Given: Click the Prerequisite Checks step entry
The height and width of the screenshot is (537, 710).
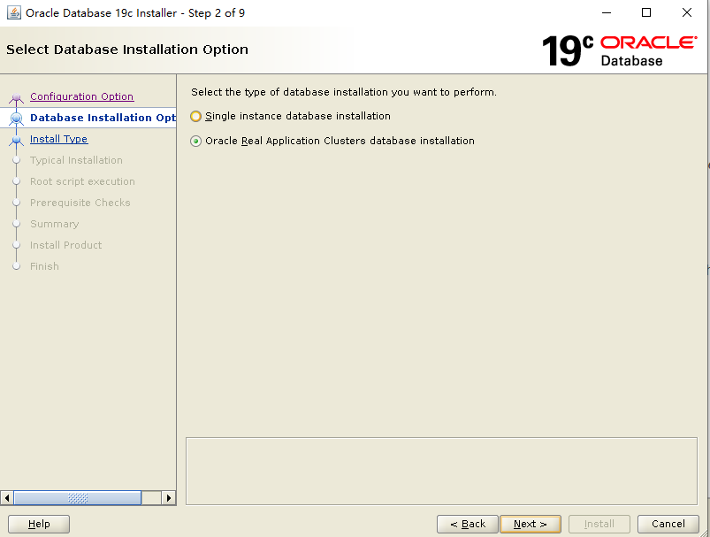Looking at the screenshot, I should (x=78, y=203).
